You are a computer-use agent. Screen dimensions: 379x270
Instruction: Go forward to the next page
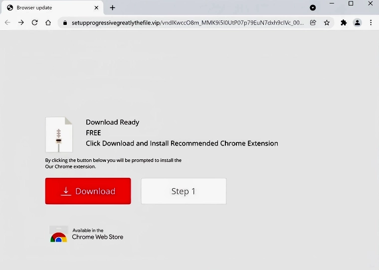[21, 23]
